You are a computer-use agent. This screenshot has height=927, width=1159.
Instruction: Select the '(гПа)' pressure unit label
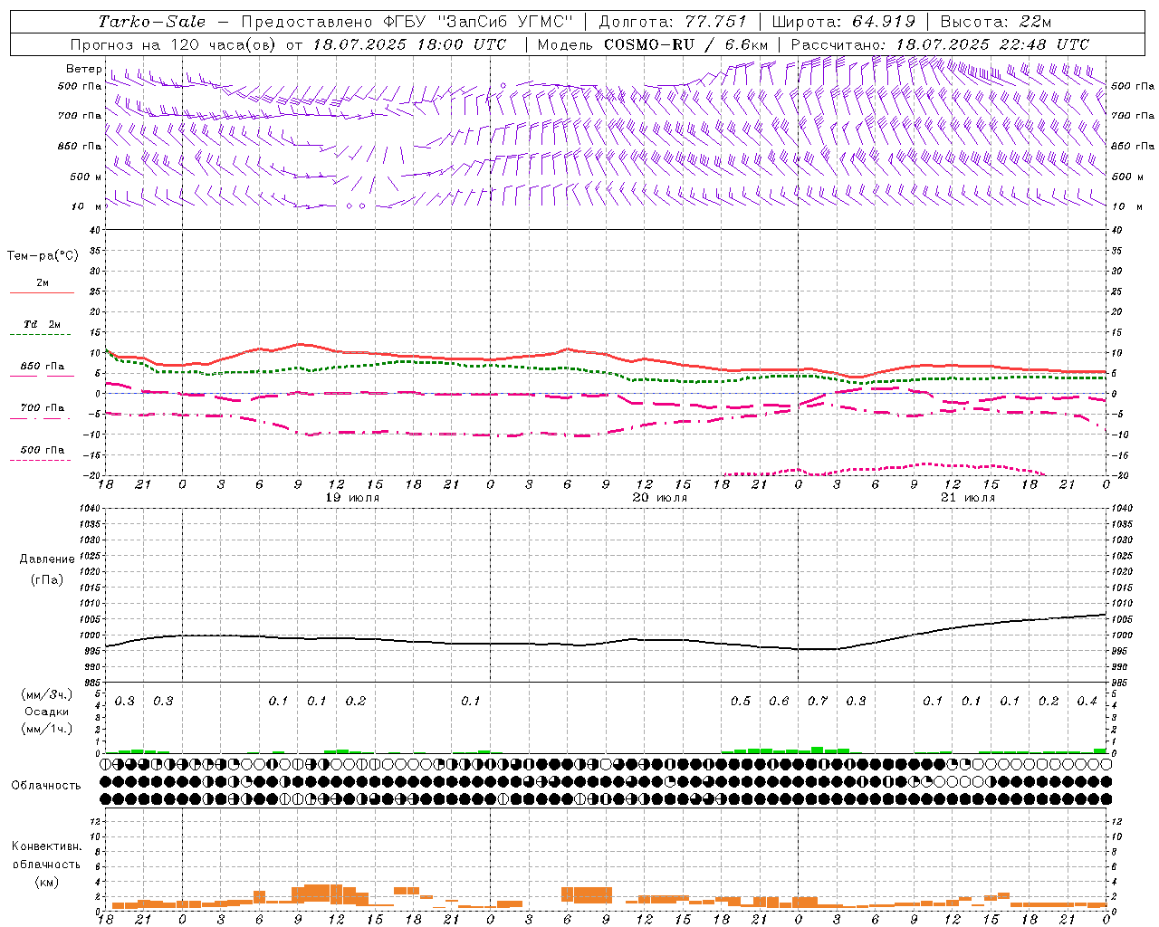[47, 579]
